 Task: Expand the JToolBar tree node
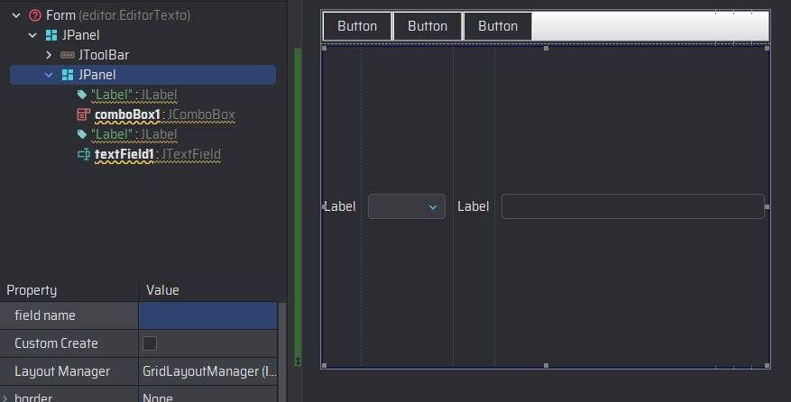coord(49,55)
